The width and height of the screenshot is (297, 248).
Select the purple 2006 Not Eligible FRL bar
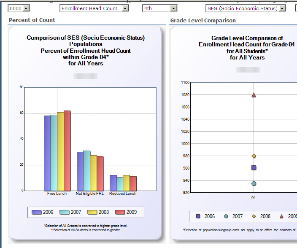80,171
